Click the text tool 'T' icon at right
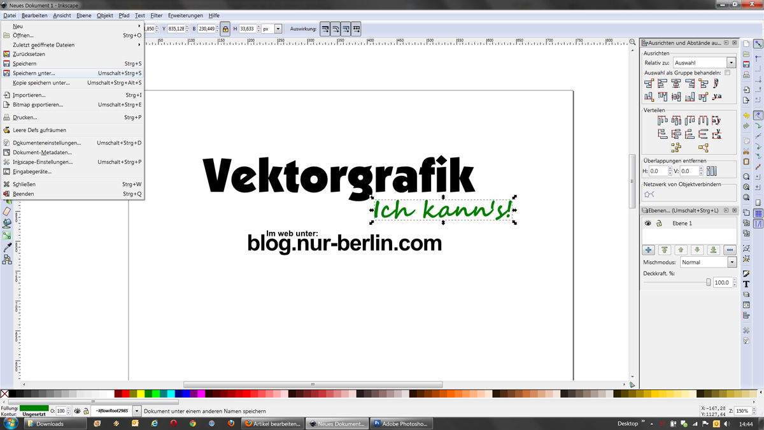 746,284
